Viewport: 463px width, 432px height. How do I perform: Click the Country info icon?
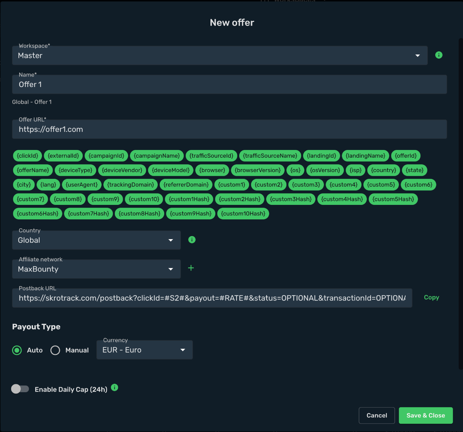pos(192,240)
